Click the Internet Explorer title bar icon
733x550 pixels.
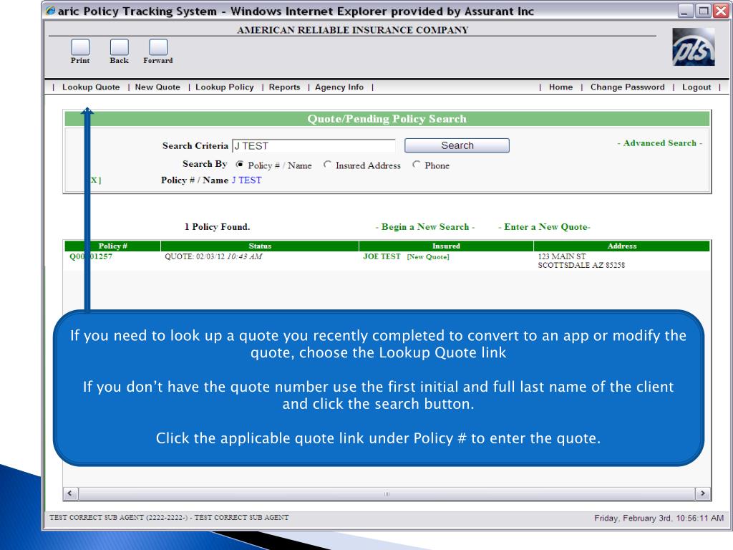coord(51,11)
